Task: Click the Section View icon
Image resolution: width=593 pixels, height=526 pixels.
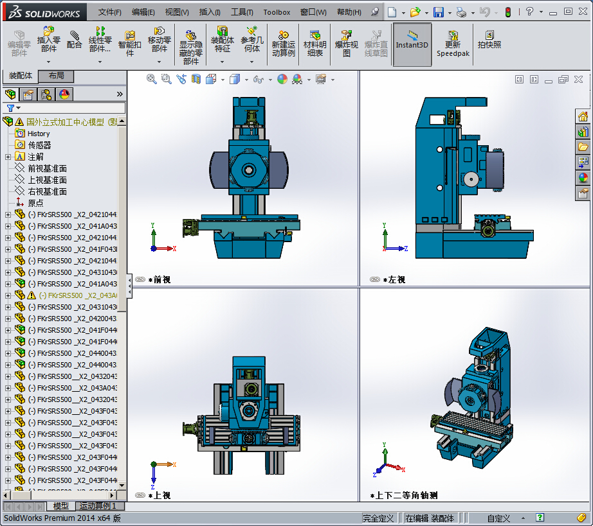Action: coord(196,79)
